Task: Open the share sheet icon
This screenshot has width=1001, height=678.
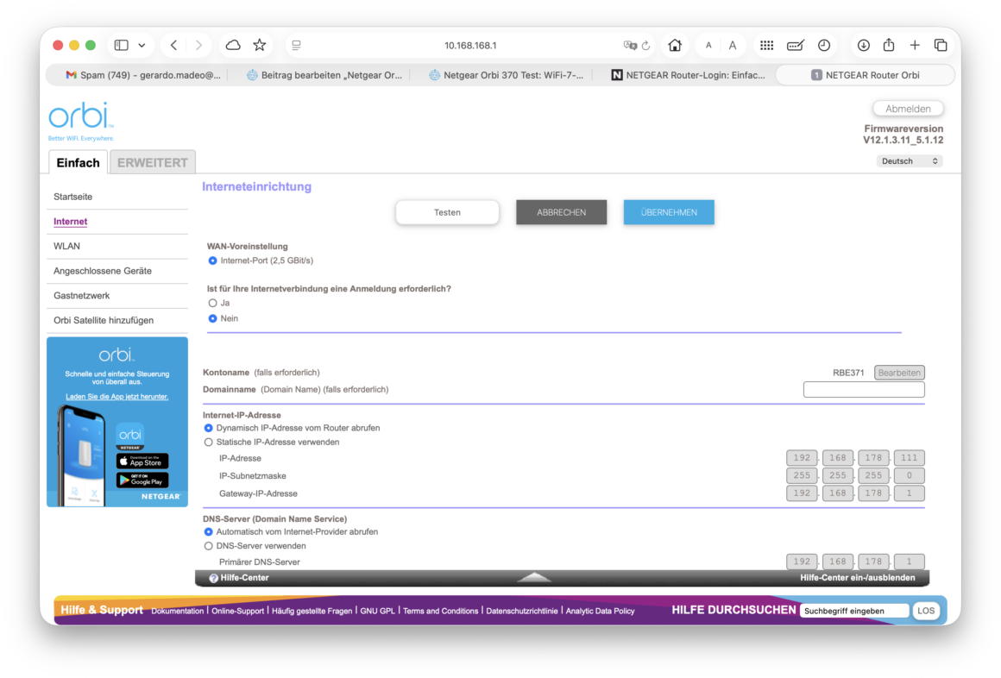Action: pos(889,45)
